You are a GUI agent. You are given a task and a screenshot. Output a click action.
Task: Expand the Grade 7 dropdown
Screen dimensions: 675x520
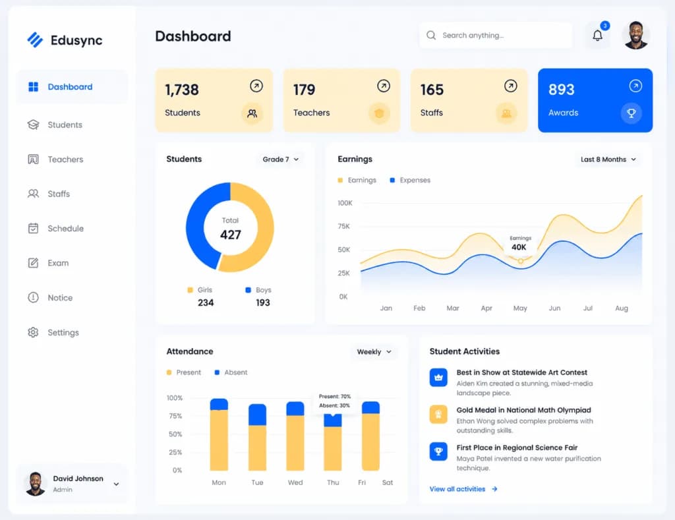click(x=281, y=159)
